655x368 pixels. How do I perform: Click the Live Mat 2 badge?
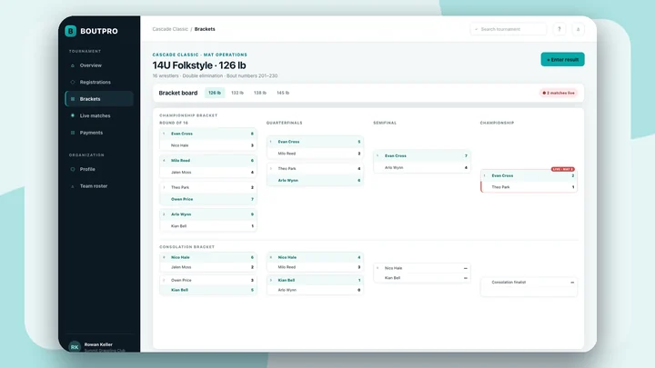563,169
